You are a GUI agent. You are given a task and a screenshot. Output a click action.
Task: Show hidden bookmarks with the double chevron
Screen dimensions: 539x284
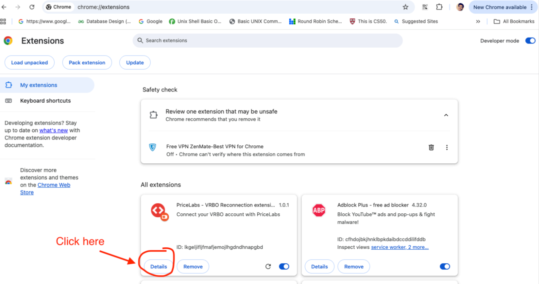point(478,22)
